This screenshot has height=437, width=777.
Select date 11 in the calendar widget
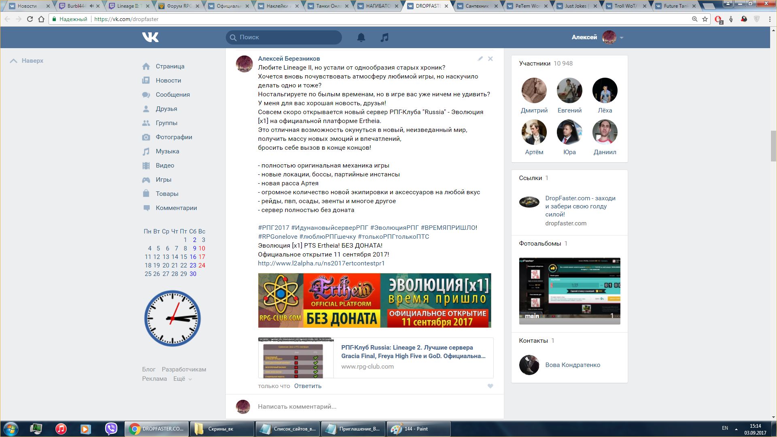[x=148, y=257]
